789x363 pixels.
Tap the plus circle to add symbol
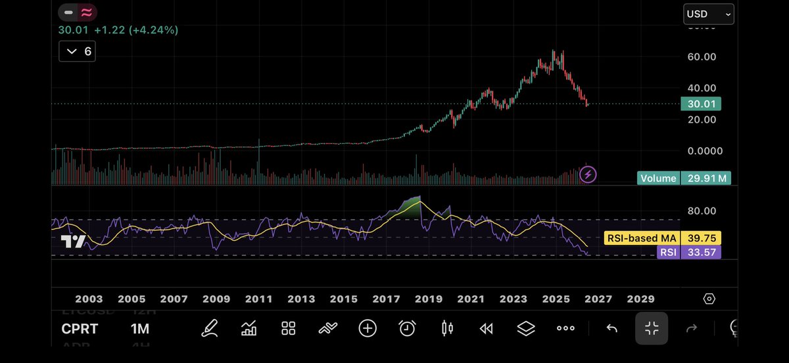click(x=368, y=329)
